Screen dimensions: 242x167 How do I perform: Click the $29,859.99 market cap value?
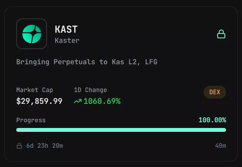39,101
